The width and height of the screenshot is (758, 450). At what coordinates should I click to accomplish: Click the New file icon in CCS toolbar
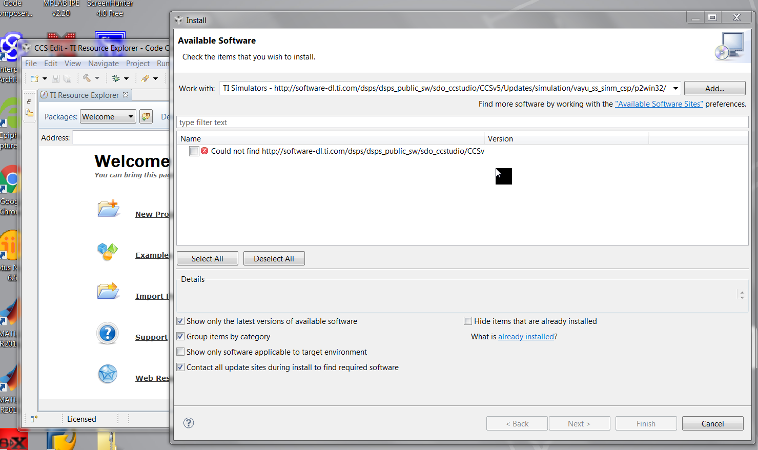coord(34,78)
